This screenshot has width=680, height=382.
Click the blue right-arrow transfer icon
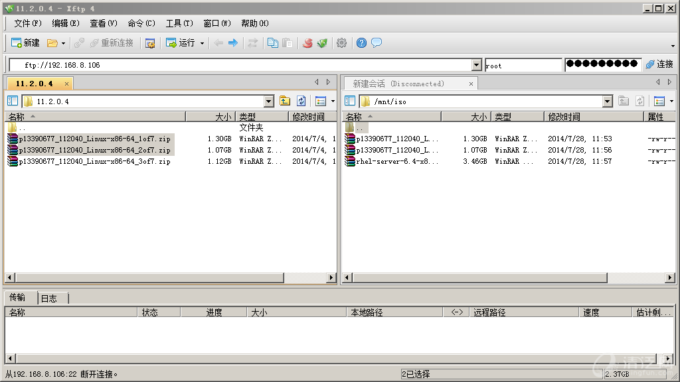tap(233, 43)
